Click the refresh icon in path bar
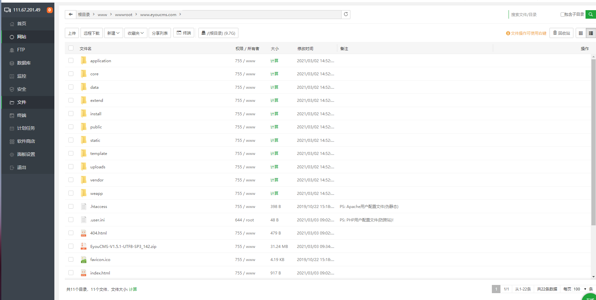 [x=346, y=14]
